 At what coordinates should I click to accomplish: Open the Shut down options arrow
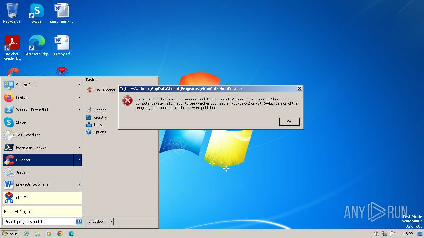tap(111, 221)
